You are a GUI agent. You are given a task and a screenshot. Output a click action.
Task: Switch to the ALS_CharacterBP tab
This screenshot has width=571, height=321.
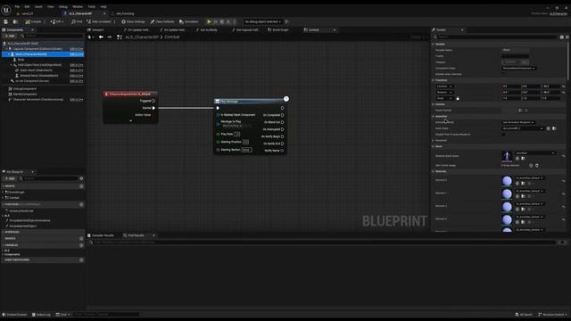80,13
